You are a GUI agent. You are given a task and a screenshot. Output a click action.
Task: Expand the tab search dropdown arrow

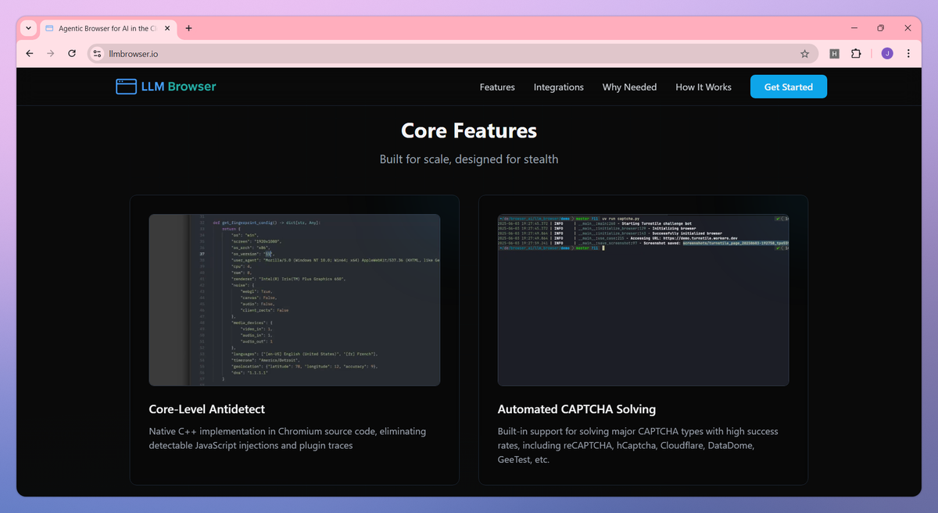click(x=28, y=28)
